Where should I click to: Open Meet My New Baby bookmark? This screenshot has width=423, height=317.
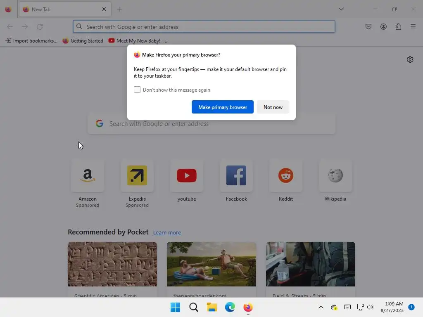pyautogui.click(x=138, y=41)
